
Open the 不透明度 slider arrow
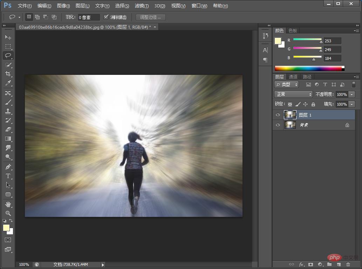(x=351, y=94)
